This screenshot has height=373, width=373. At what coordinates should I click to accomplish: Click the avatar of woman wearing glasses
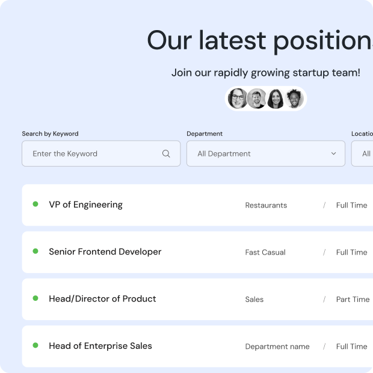coord(238,99)
